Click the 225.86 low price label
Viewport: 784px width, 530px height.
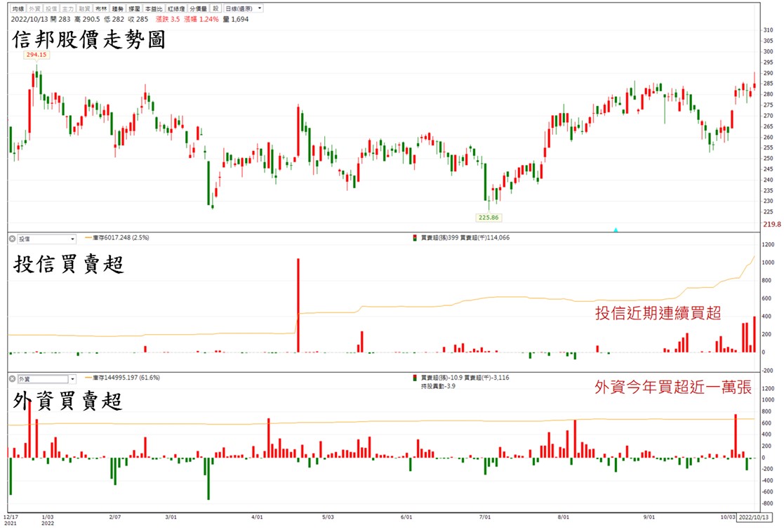(489, 218)
